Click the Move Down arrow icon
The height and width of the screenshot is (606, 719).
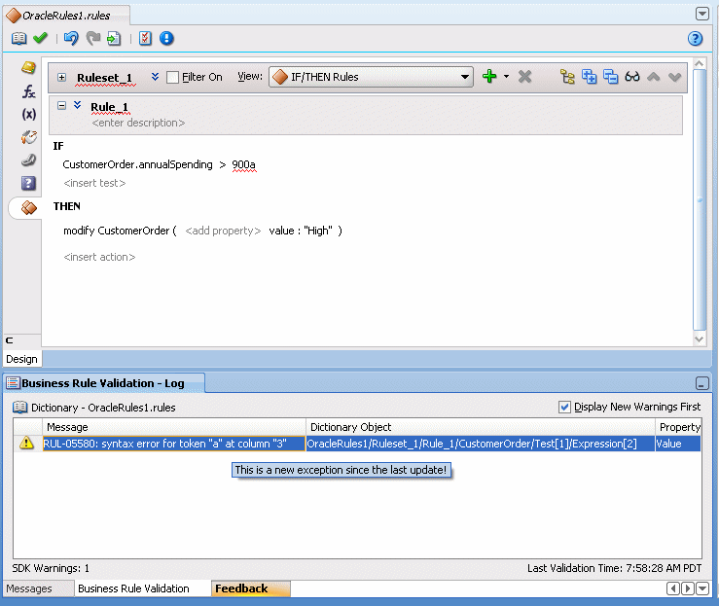pos(674,77)
